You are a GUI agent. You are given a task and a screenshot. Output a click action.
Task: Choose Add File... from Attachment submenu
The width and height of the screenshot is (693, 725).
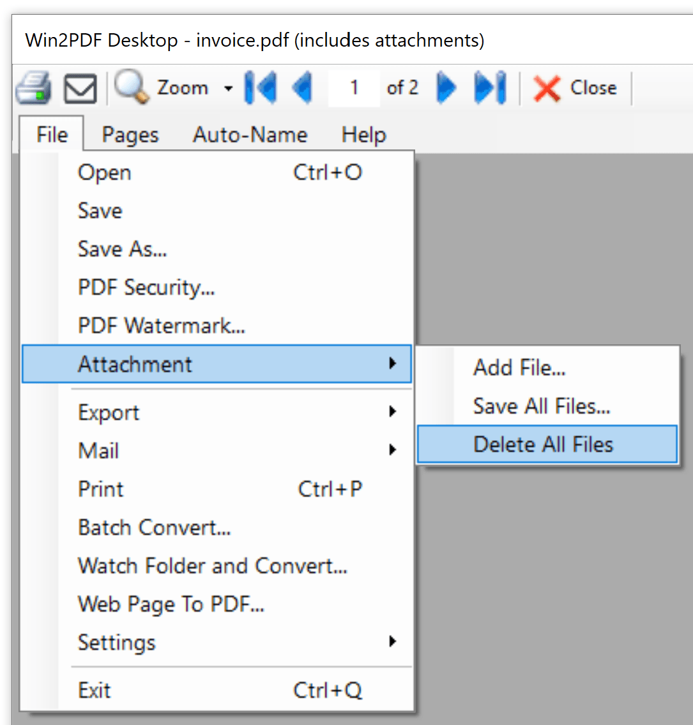pyautogui.click(x=519, y=367)
